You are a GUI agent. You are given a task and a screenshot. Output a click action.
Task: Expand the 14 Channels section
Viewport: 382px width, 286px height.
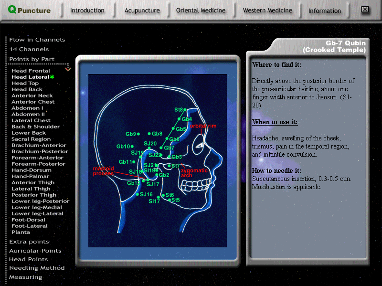pos(29,49)
